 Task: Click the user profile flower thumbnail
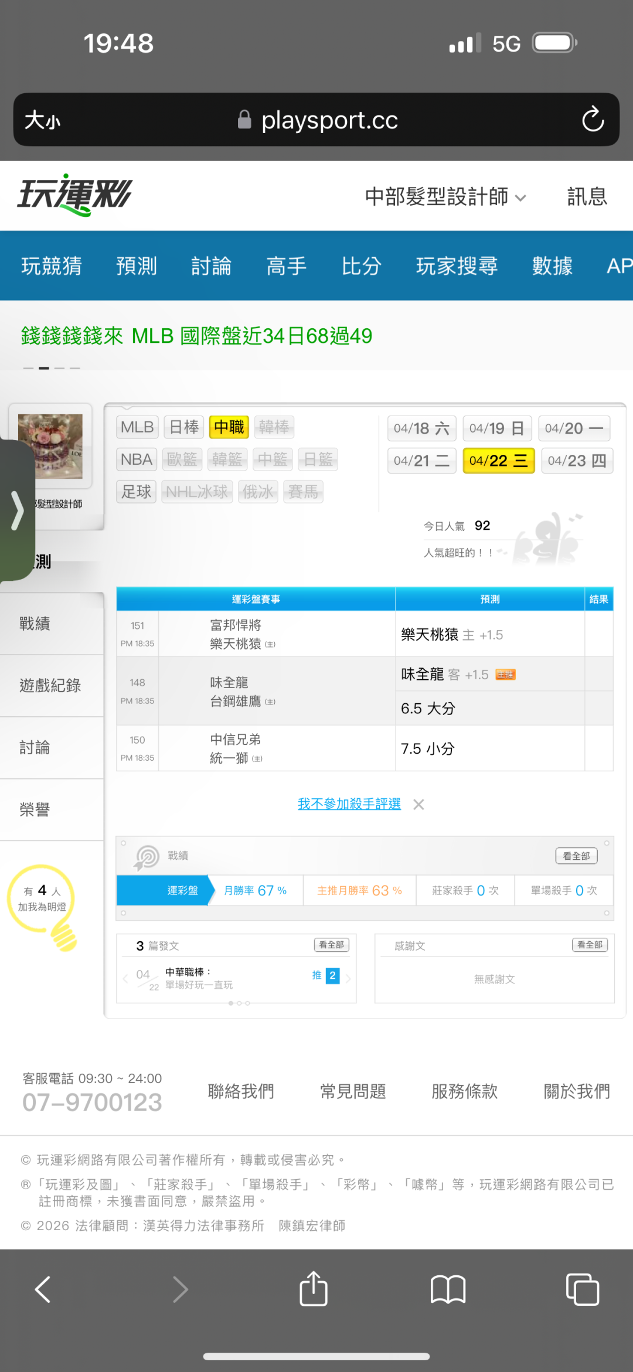pyautogui.click(x=50, y=446)
